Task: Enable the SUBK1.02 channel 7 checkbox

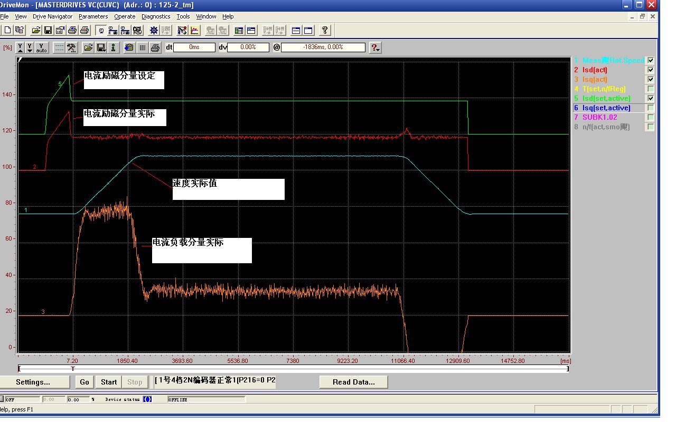Action: point(651,117)
